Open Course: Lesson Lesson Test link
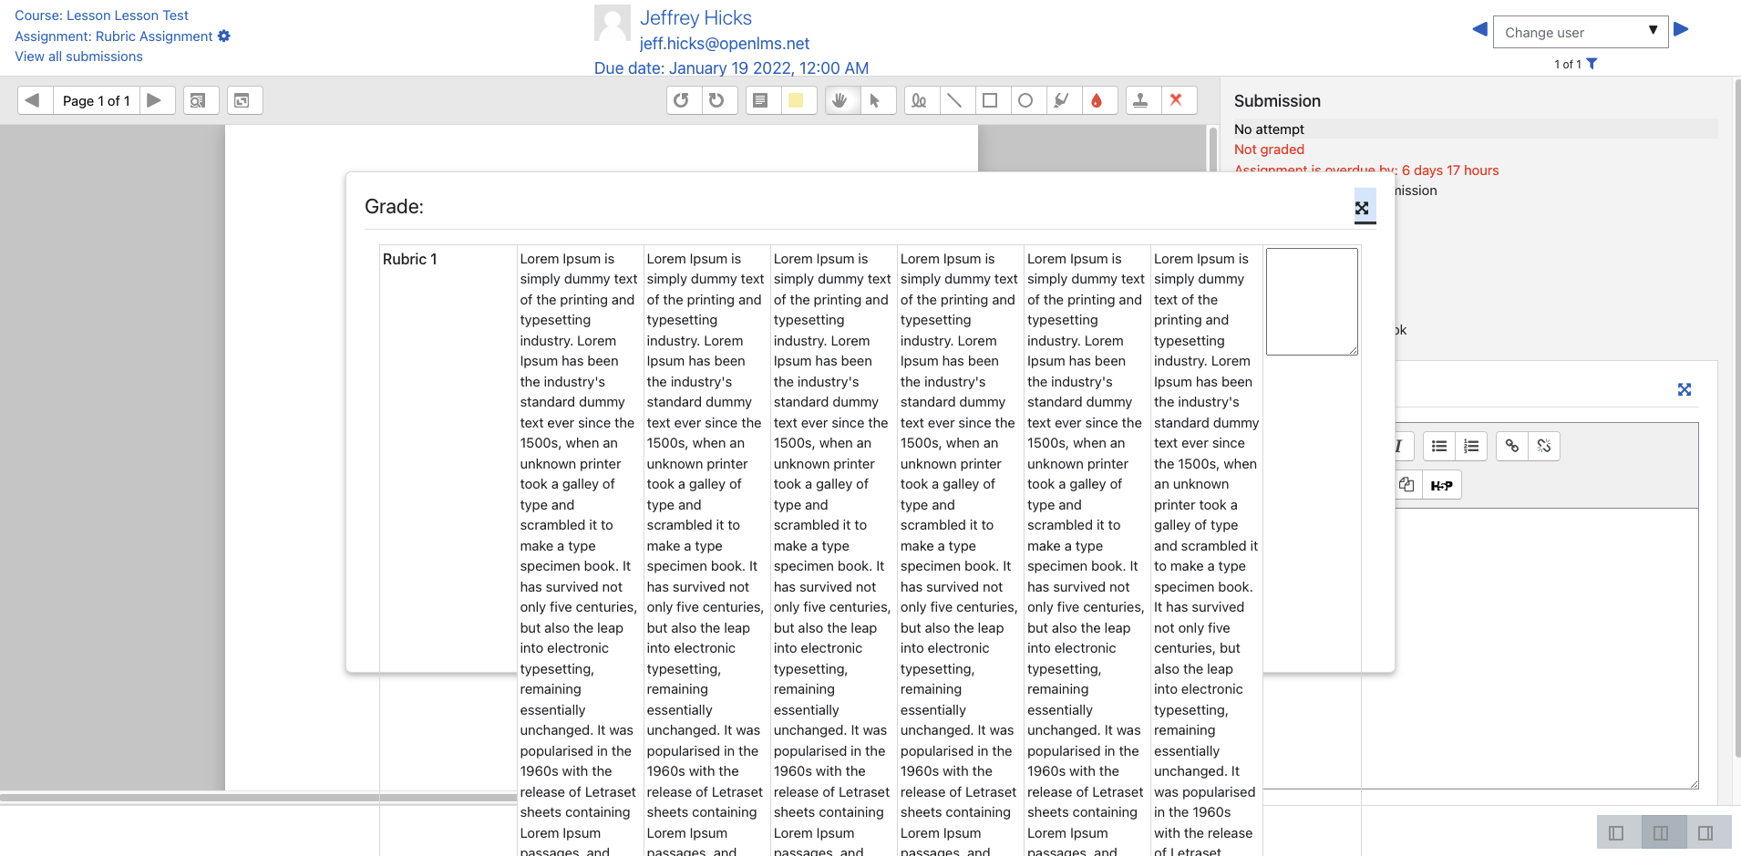Viewport: 1741px width, 856px height. [101, 15]
